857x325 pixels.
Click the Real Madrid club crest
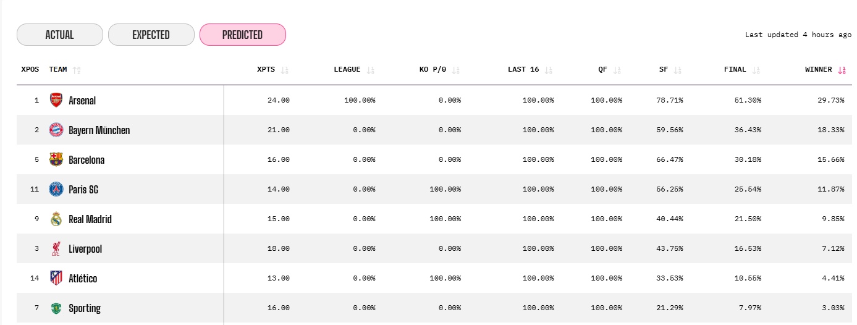click(56, 219)
